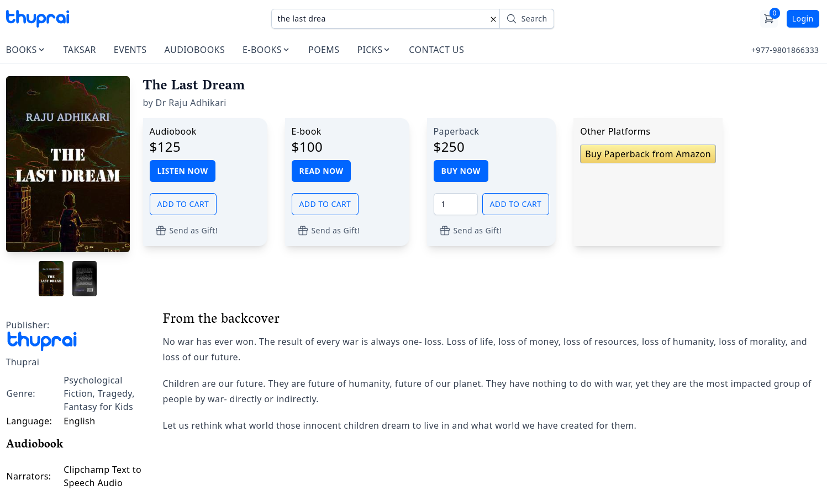Select the back cover thumbnail

[x=85, y=279]
